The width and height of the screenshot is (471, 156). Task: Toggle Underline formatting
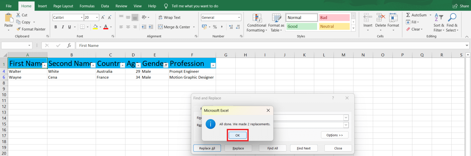[70, 27]
